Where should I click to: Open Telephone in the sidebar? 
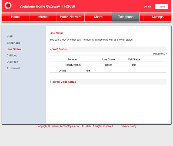pyautogui.click(x=14, y=43)
